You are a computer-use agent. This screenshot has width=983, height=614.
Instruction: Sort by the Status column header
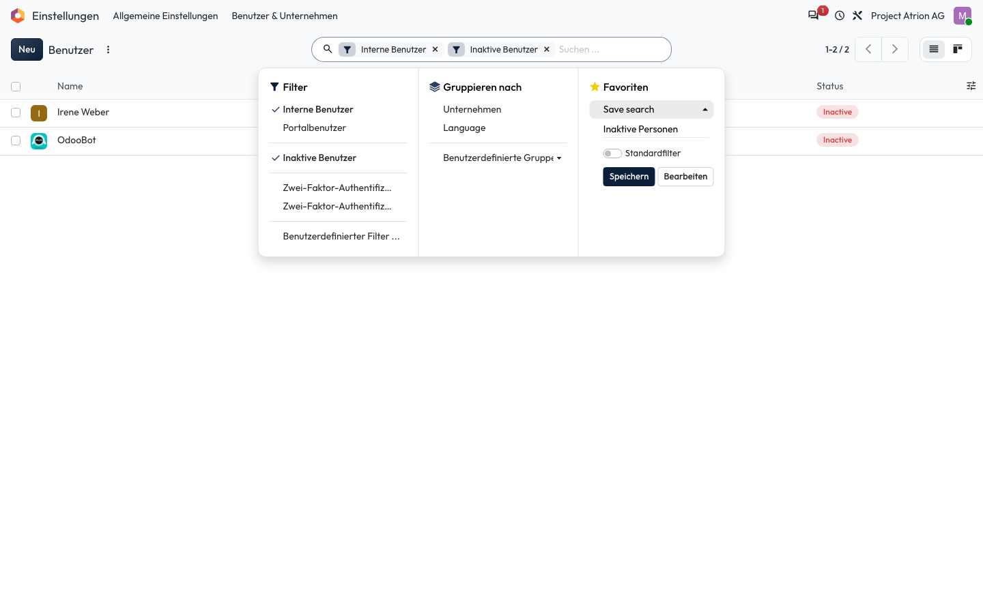pyautogui.click(x=830, y=86)
